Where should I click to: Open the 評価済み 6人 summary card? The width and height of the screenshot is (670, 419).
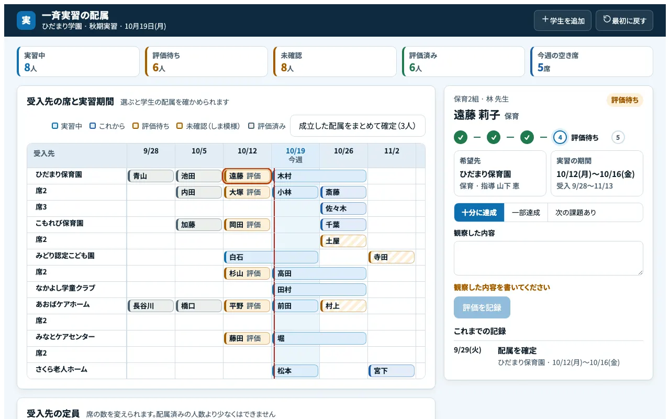point(463,62)
